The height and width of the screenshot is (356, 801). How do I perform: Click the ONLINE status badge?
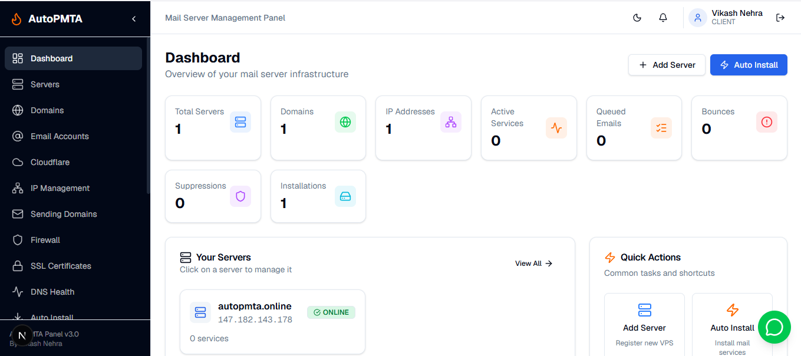331,312
